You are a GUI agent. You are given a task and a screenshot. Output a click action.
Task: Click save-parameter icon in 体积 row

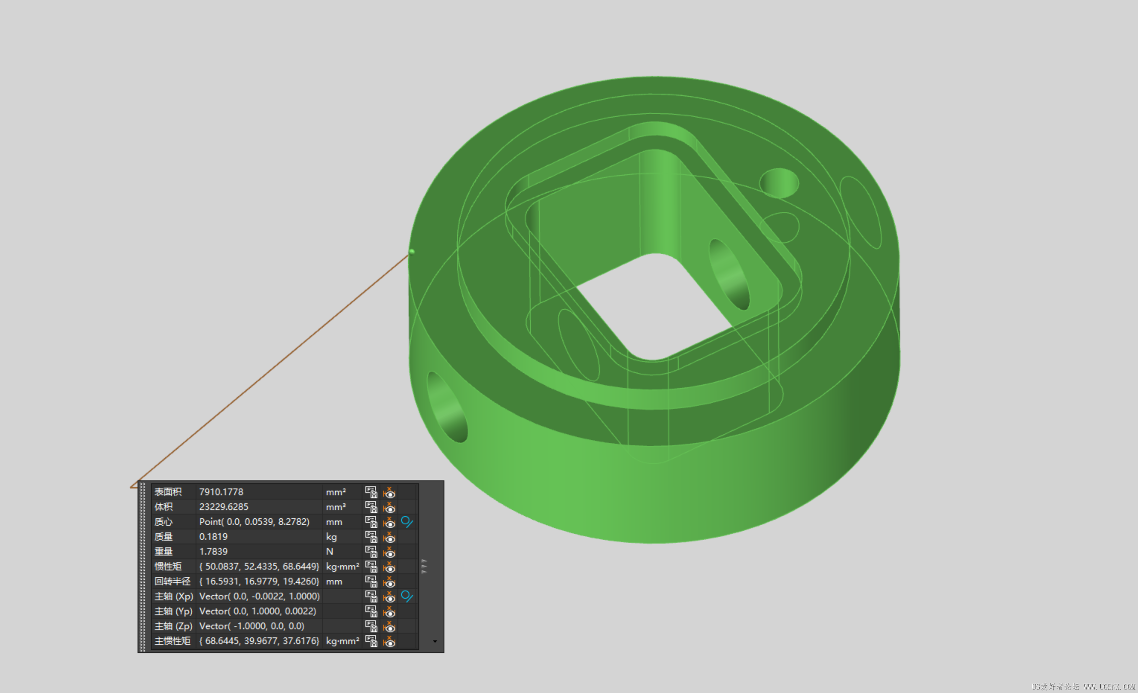point(371,507)
